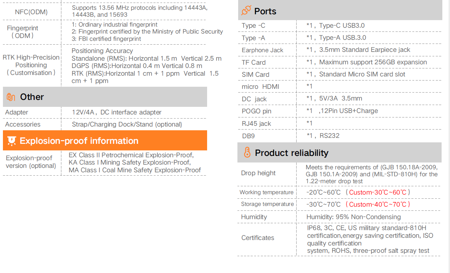Select the FBI certified fingerprint line
This screenshot has height=273, width=450.
[106, 39]
